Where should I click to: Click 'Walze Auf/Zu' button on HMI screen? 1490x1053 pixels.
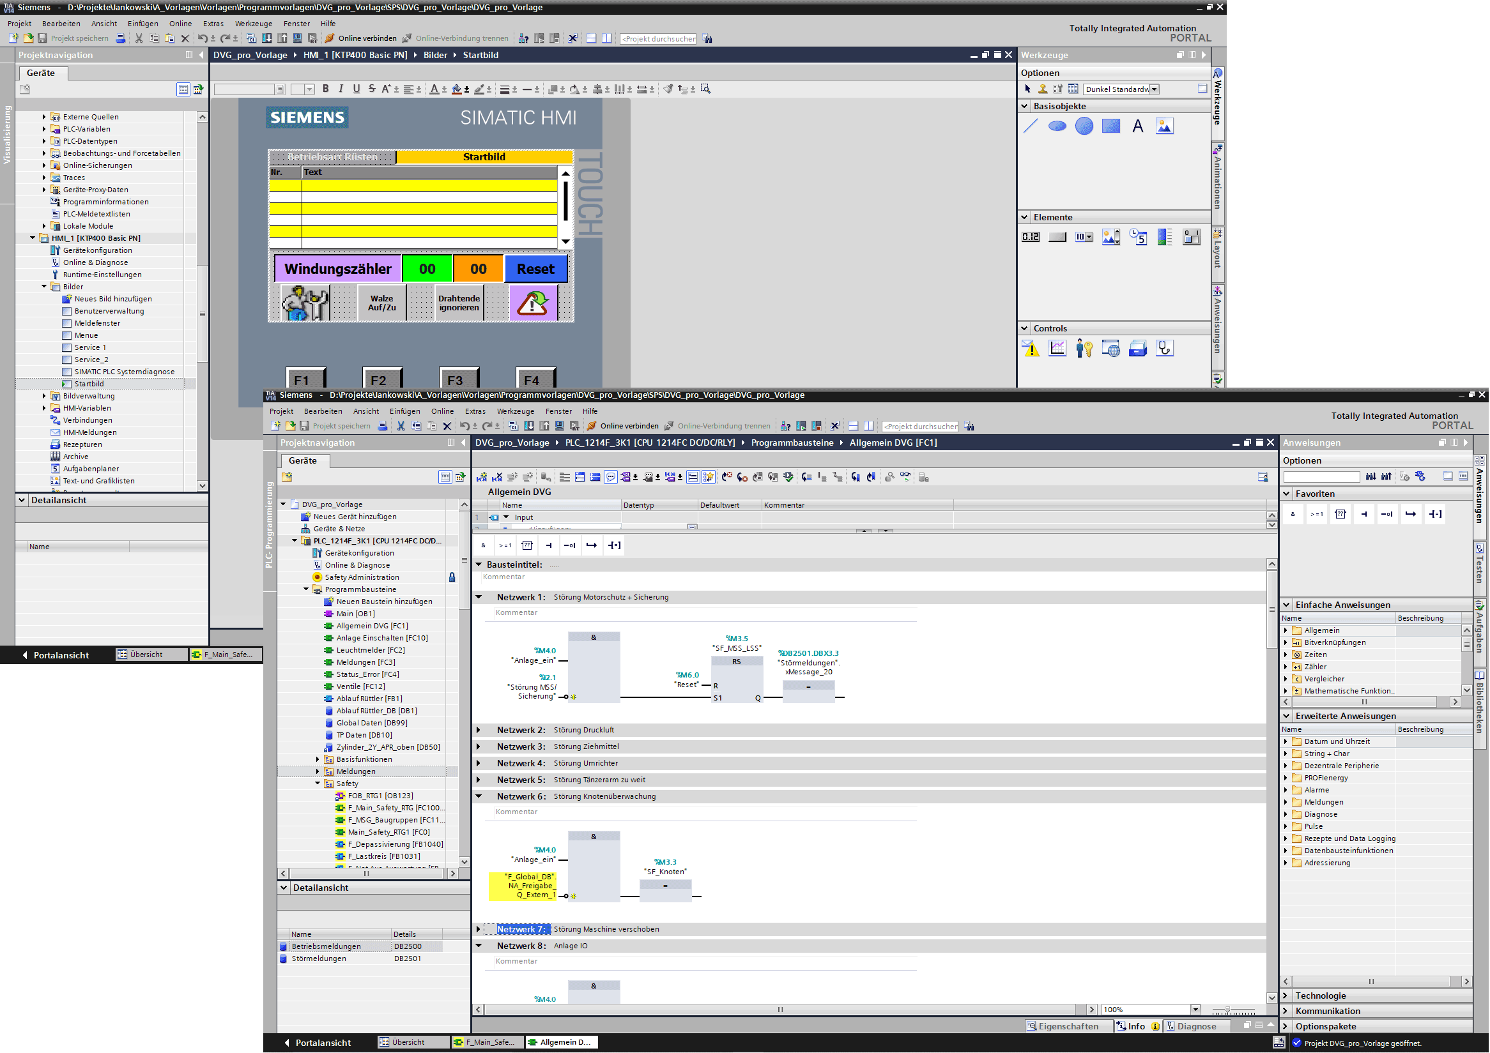pyautogui.click(x=382, y=303)
